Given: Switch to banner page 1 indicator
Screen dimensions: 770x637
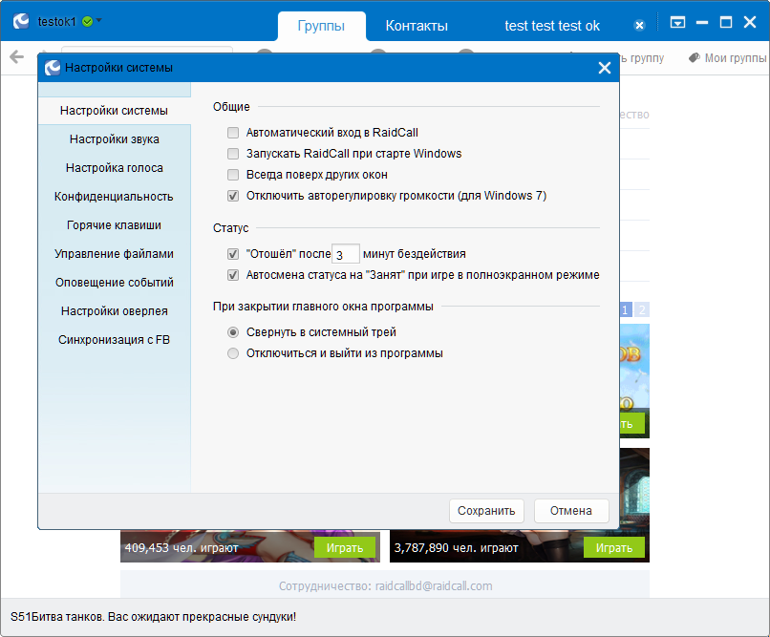Looking at the screenshot, I should tap(625, 310).
